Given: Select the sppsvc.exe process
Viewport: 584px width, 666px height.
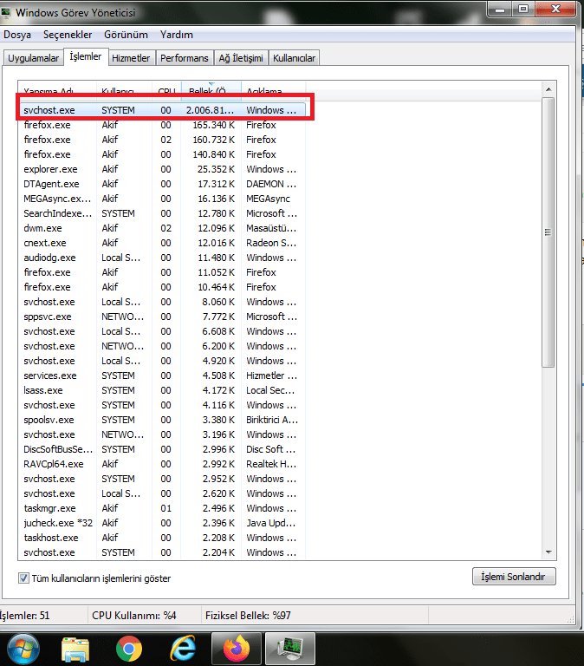Looking at the screenshot, I should click(162, 317).
